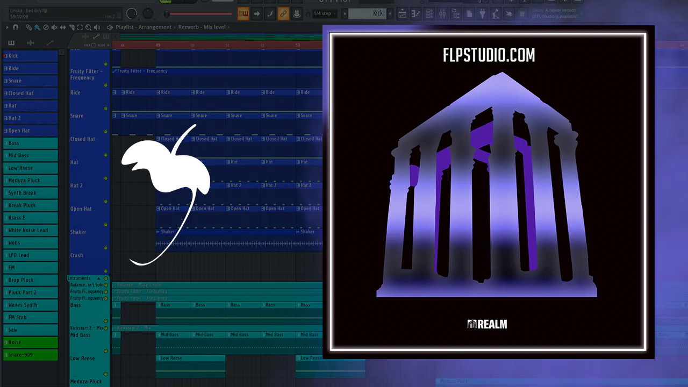Mute the Hat 2 track green dot
Viewport: 688px width, 387px height.
[x=106, y=201]
